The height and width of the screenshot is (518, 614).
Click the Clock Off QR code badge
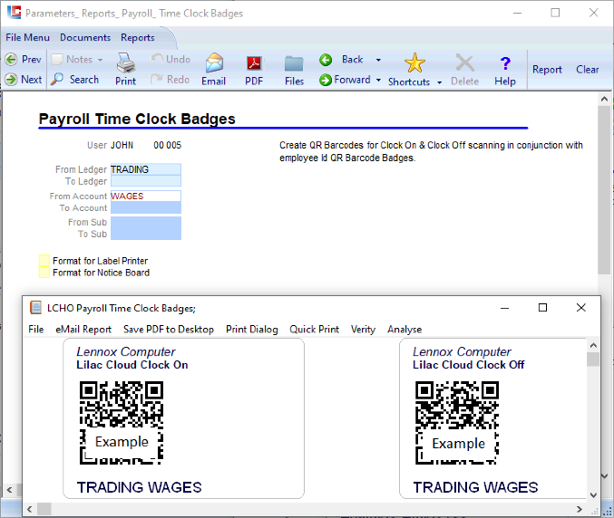click(x=457, y=423)
